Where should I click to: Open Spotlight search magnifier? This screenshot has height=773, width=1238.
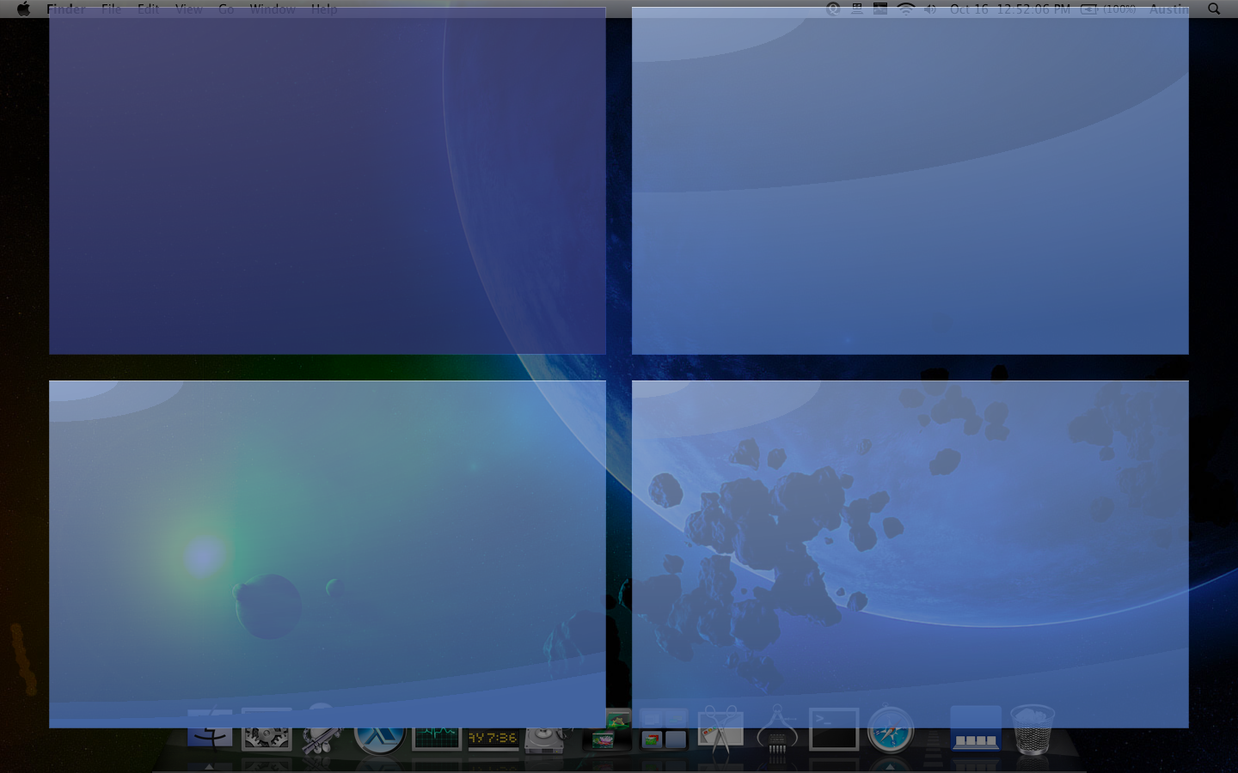click(x=1214, y=9)
